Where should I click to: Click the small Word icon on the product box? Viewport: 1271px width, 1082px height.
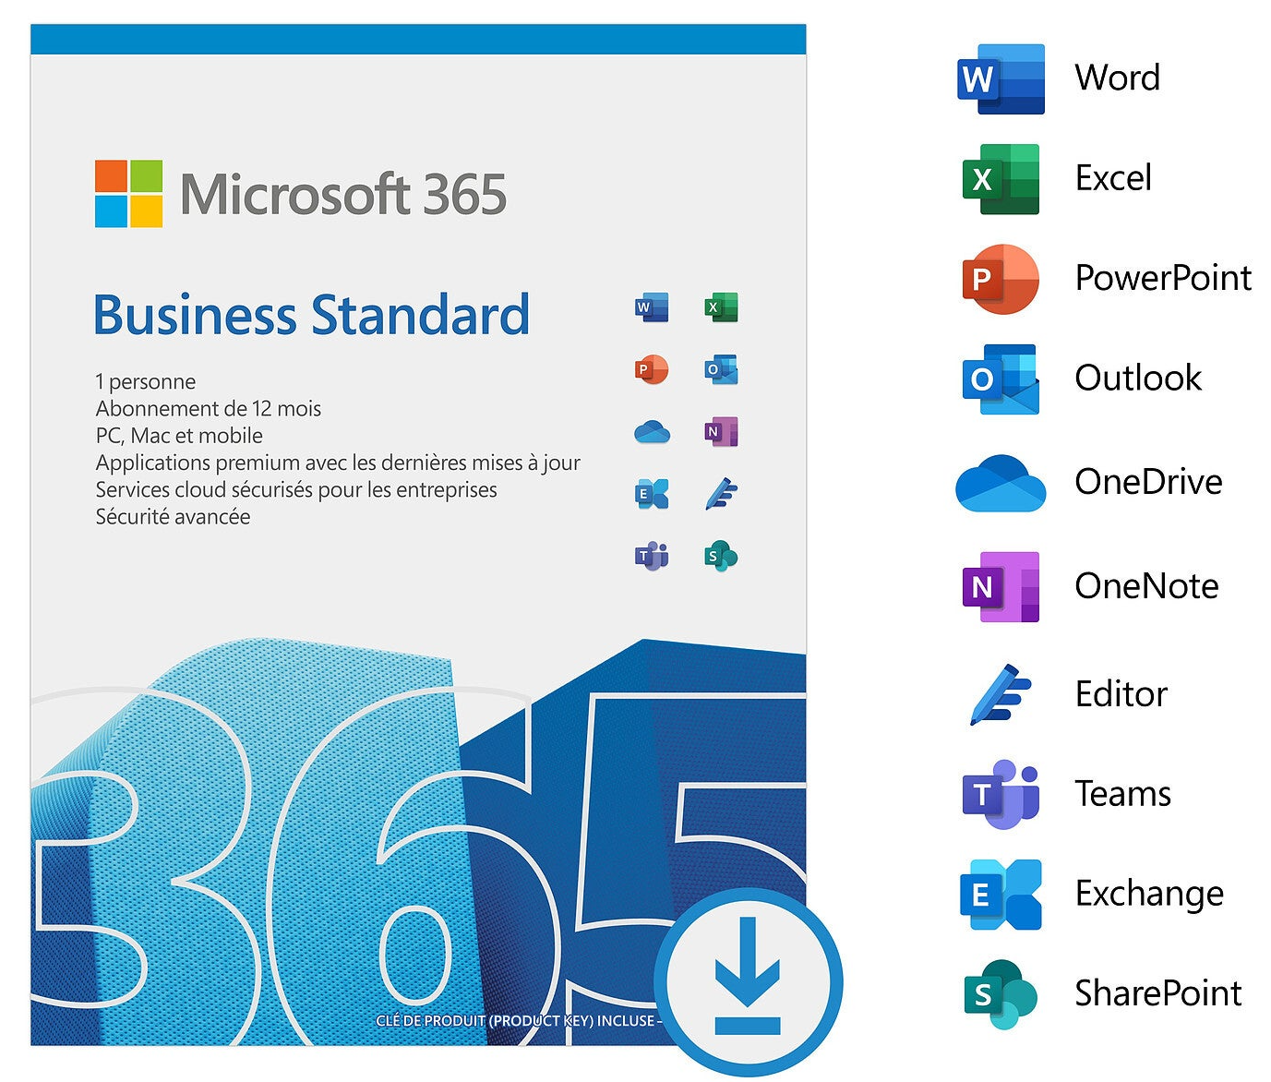tap(652, 307)
